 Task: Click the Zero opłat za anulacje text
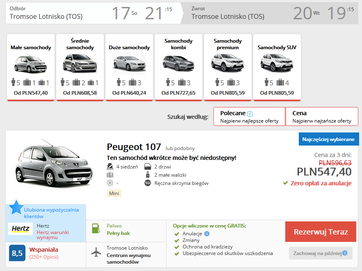point(321,183)
